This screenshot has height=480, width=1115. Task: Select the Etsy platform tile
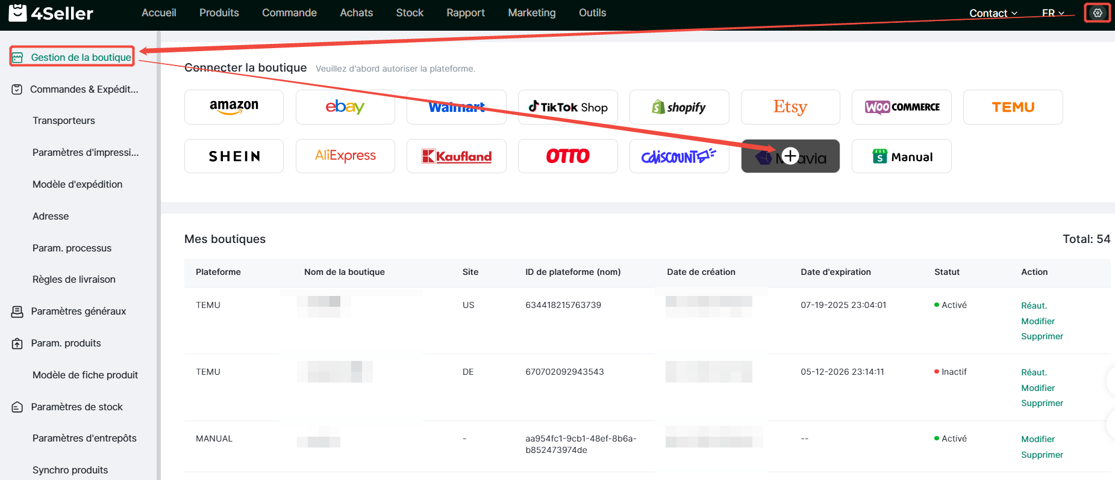[x=790, y=107]
